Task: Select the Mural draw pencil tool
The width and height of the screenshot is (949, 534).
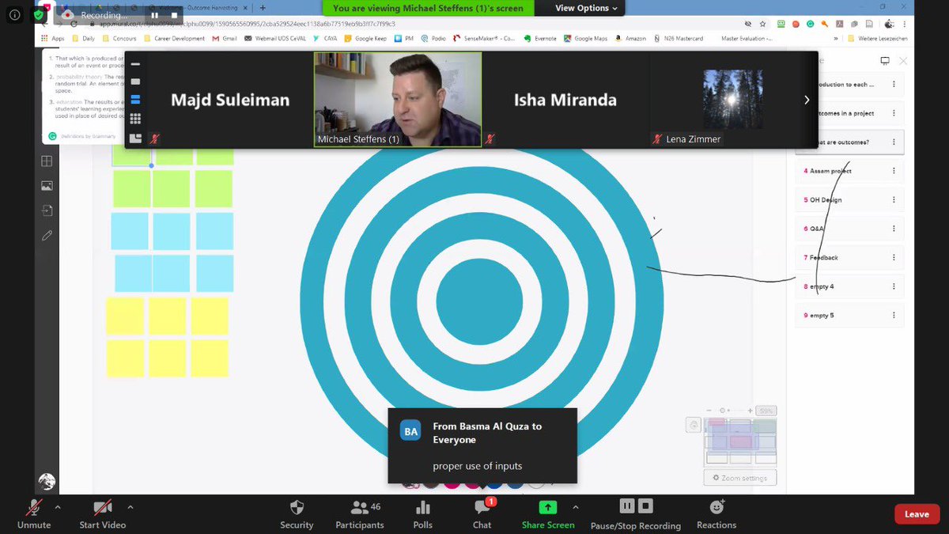Action: (47, 235)
